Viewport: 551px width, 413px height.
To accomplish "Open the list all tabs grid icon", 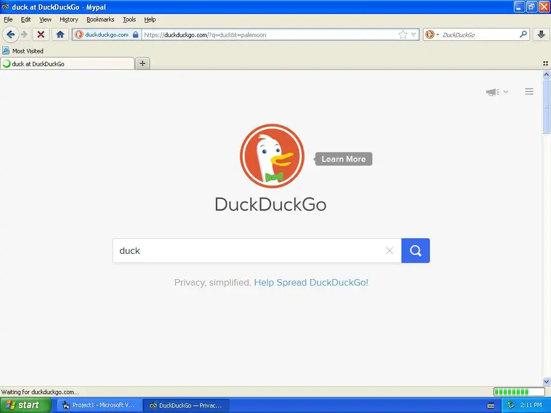I will click(546, 63).
